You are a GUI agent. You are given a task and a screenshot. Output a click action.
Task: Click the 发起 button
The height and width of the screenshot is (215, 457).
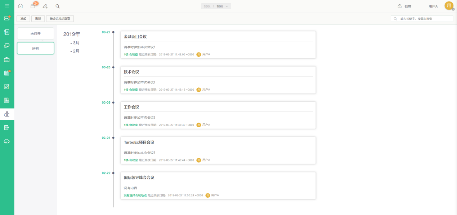pyautogui.click(x=23, y=19)
